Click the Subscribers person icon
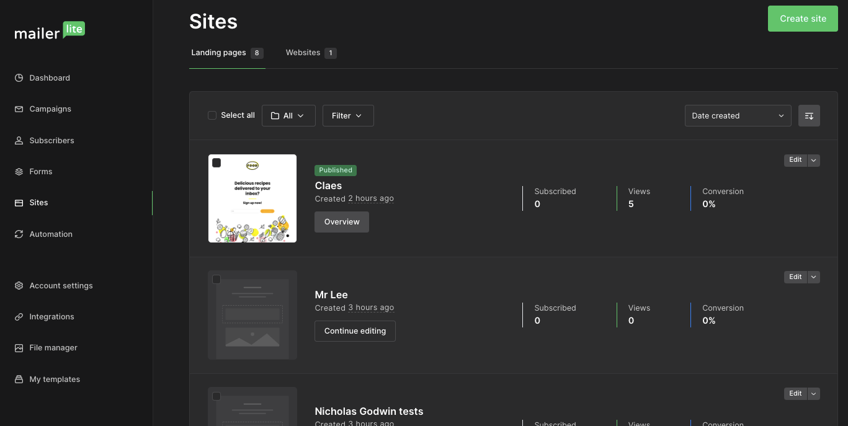 pyautogui.click(x=19, y=140)
